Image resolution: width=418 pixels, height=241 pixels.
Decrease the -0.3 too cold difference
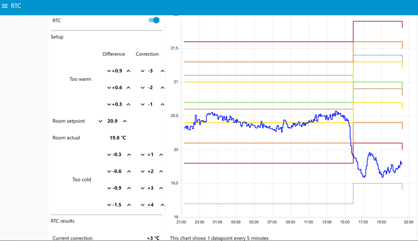click(109, 155)
